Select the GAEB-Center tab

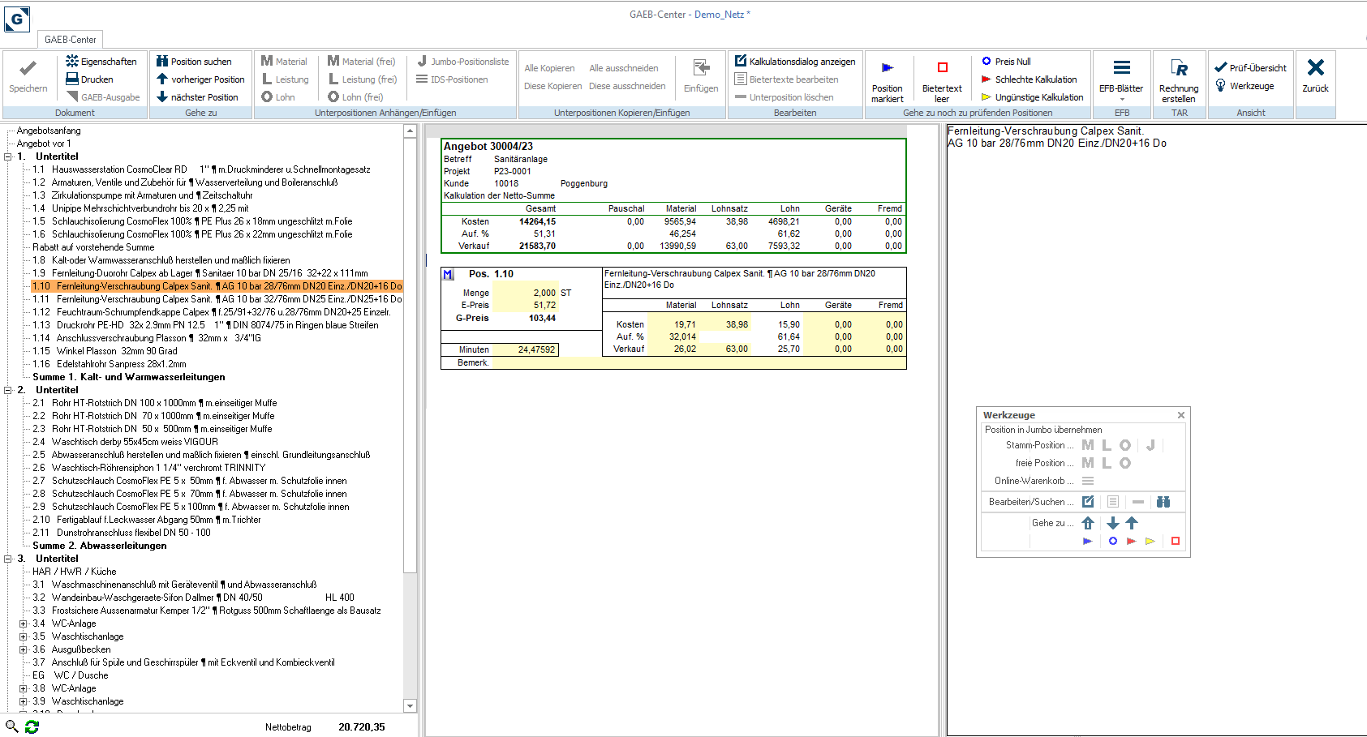pyautogui.click(x=71, y=40)
